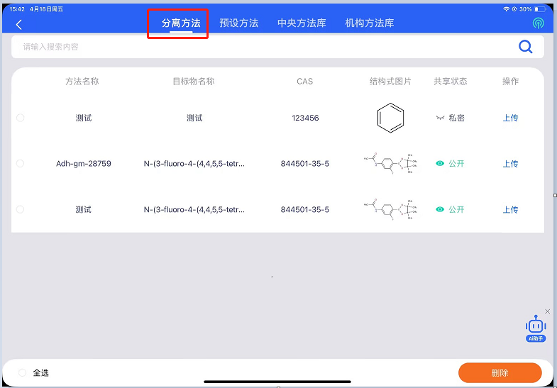This screenshot has height=388, width=557.
Task: Select the Adh-gm-28759 row radio button
Action: click(20, 164)
